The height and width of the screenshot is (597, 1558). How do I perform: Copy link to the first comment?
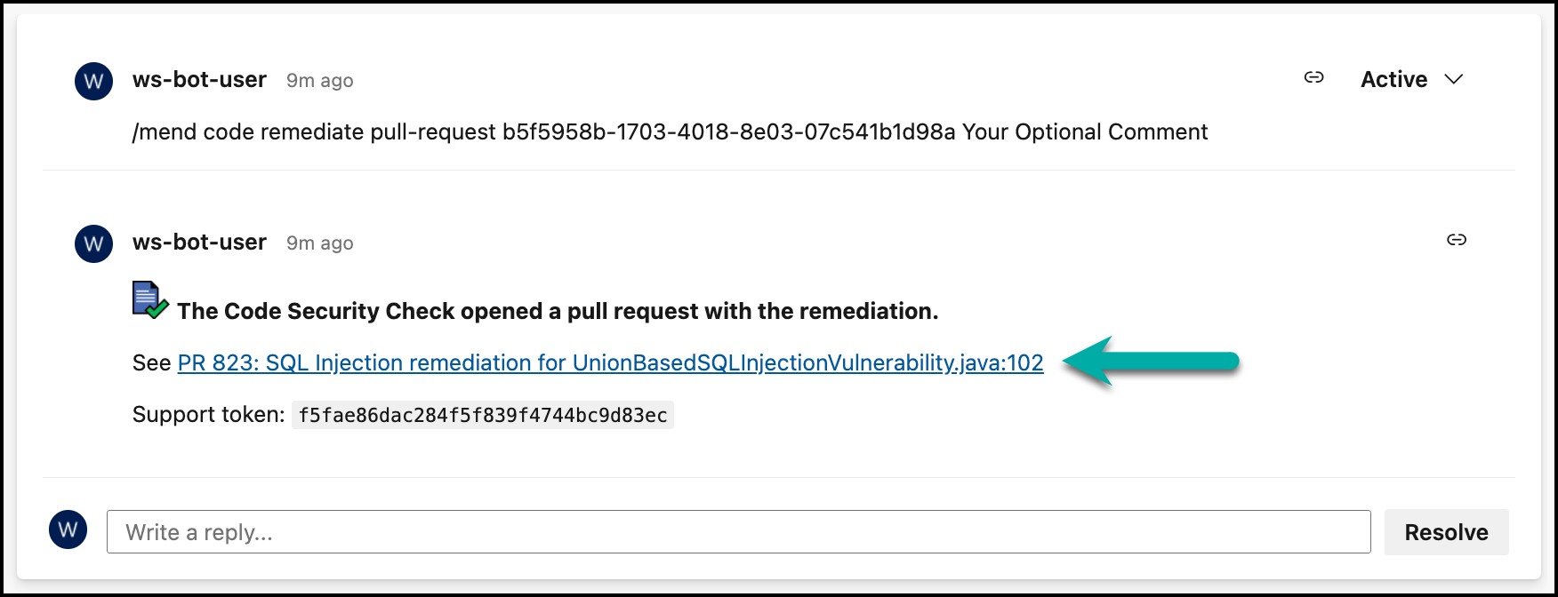point(1313,78)
